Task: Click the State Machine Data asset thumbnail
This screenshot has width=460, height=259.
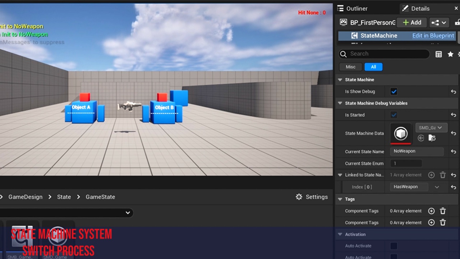Action: (401, 133)
